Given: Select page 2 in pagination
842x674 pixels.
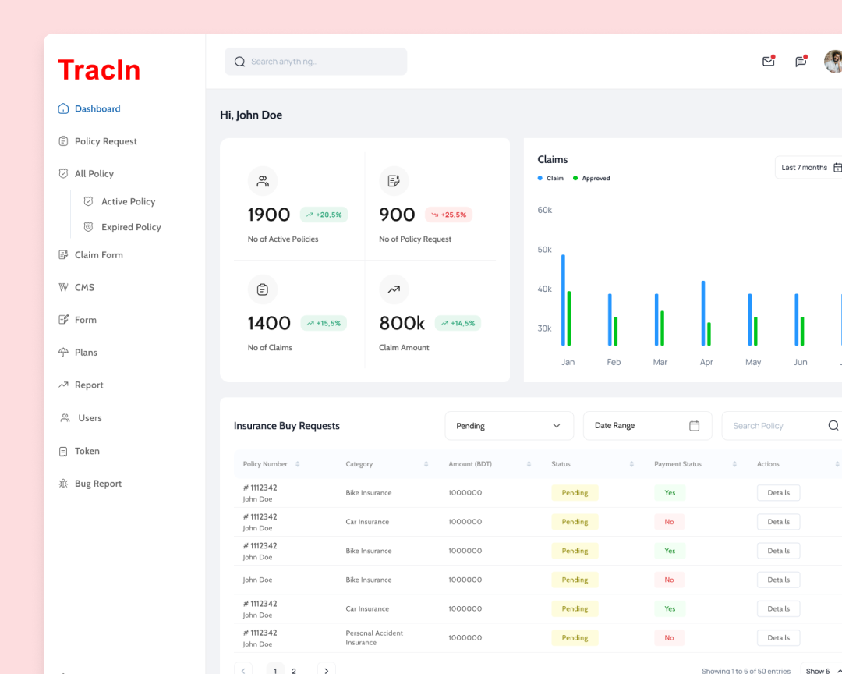Looking at the screenshot, I should pyautogui.click(x=294, y=669).
